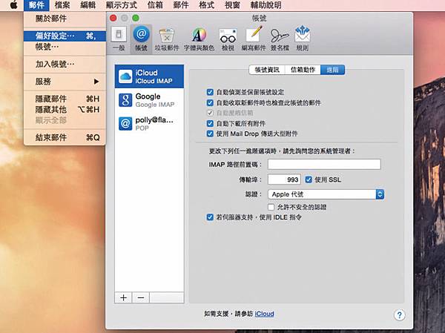Switch to the 信箱動作 tab
The image size is (445, 333).
[x=303, y=70]
